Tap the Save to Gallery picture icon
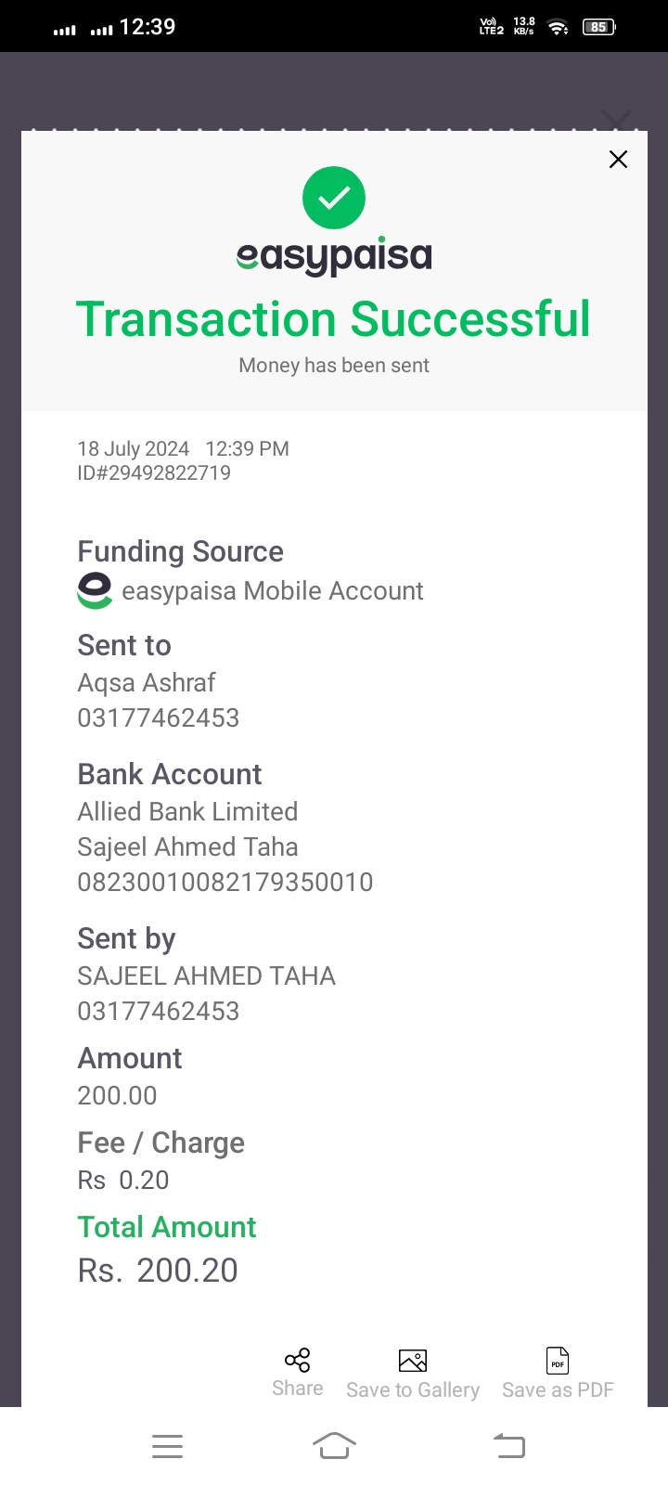Viewport: 668px width, 1485px height. (x=413, y=1361)
